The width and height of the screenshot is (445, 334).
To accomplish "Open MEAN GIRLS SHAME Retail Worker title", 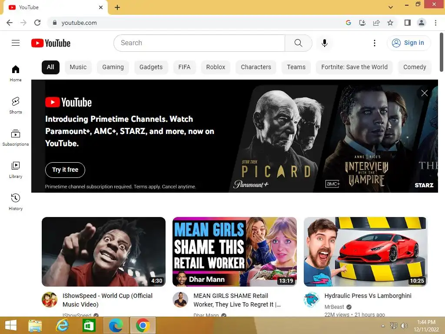I will [237, 300].
